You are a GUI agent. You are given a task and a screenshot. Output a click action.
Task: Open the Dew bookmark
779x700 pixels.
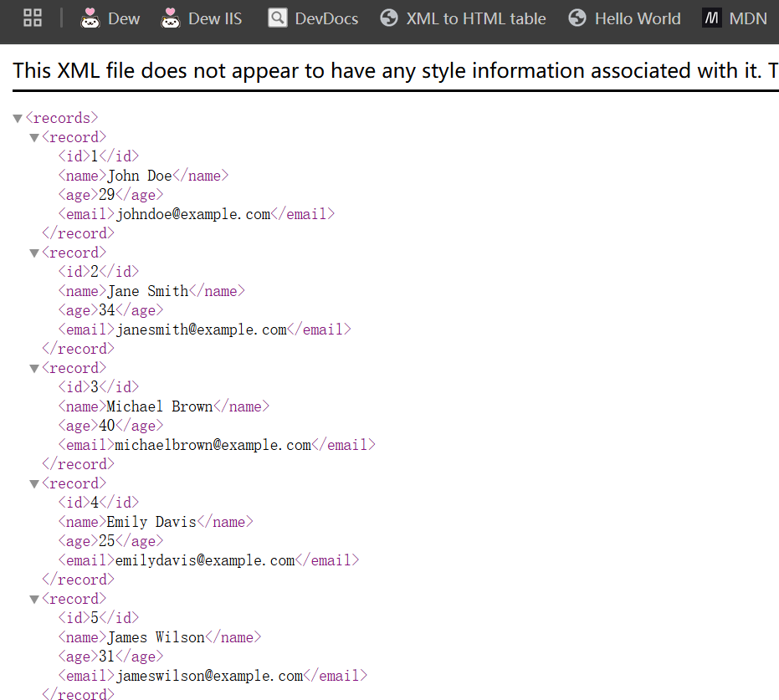click(x=110, y=18)
